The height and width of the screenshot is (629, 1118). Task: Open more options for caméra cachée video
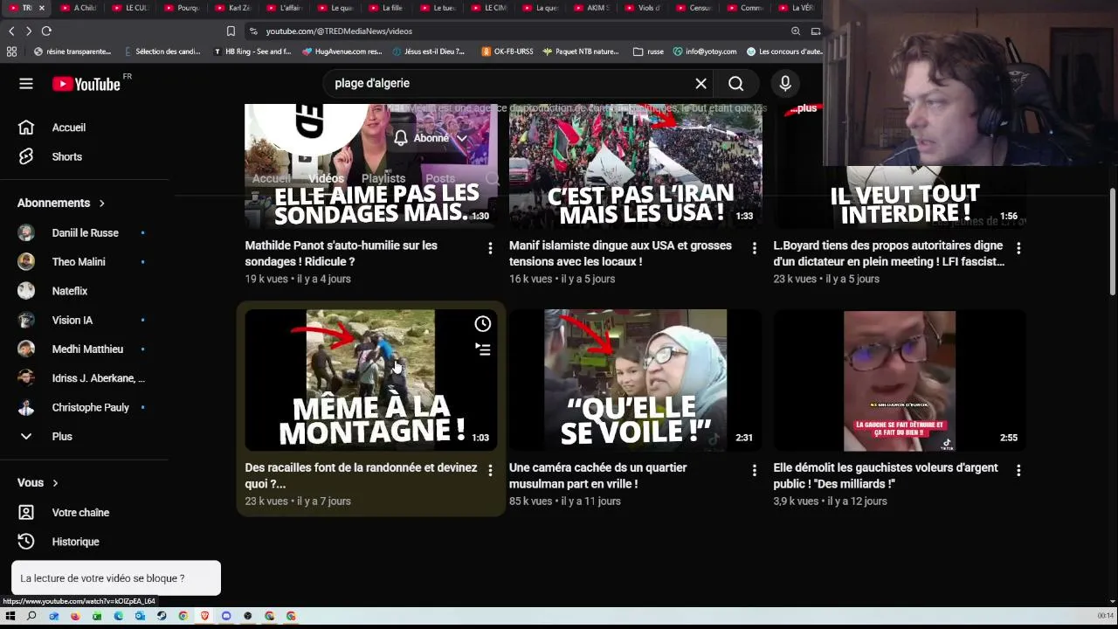[x=755, y=471]
